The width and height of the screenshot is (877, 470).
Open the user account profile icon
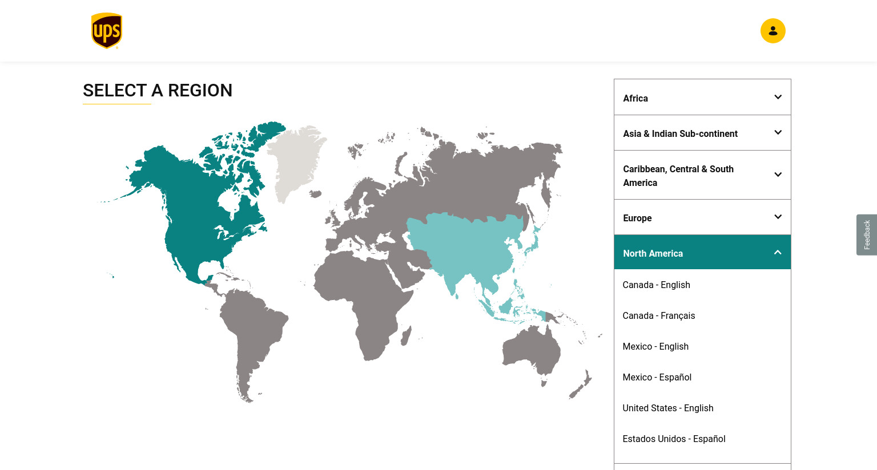point(773,31)
